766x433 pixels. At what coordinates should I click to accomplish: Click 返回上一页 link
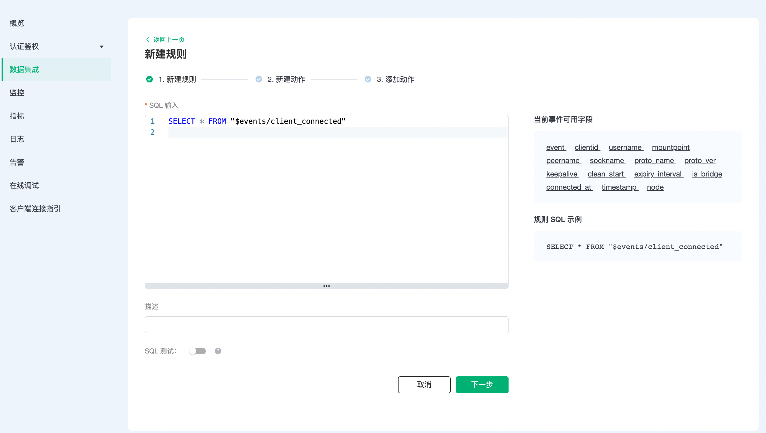click(x=169, y=40)
